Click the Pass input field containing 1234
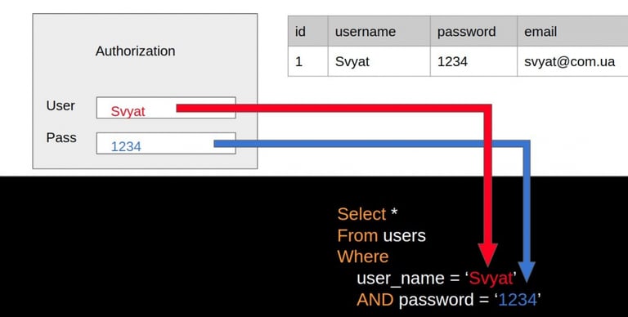This screenshot has width=628, height=317. (x=166, y=143)
